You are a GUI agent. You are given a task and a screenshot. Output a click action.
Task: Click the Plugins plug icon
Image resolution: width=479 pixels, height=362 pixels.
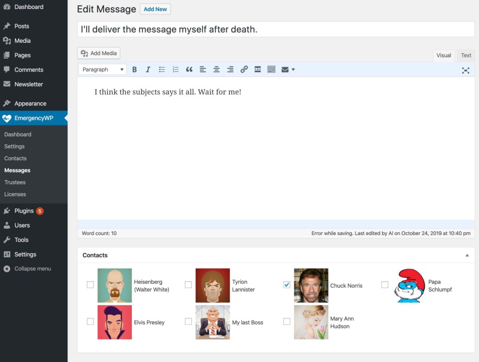point(7,211)
